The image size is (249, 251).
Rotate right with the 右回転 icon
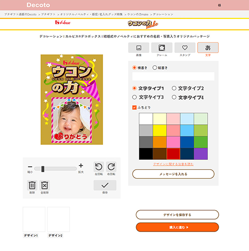coord(111,167)
